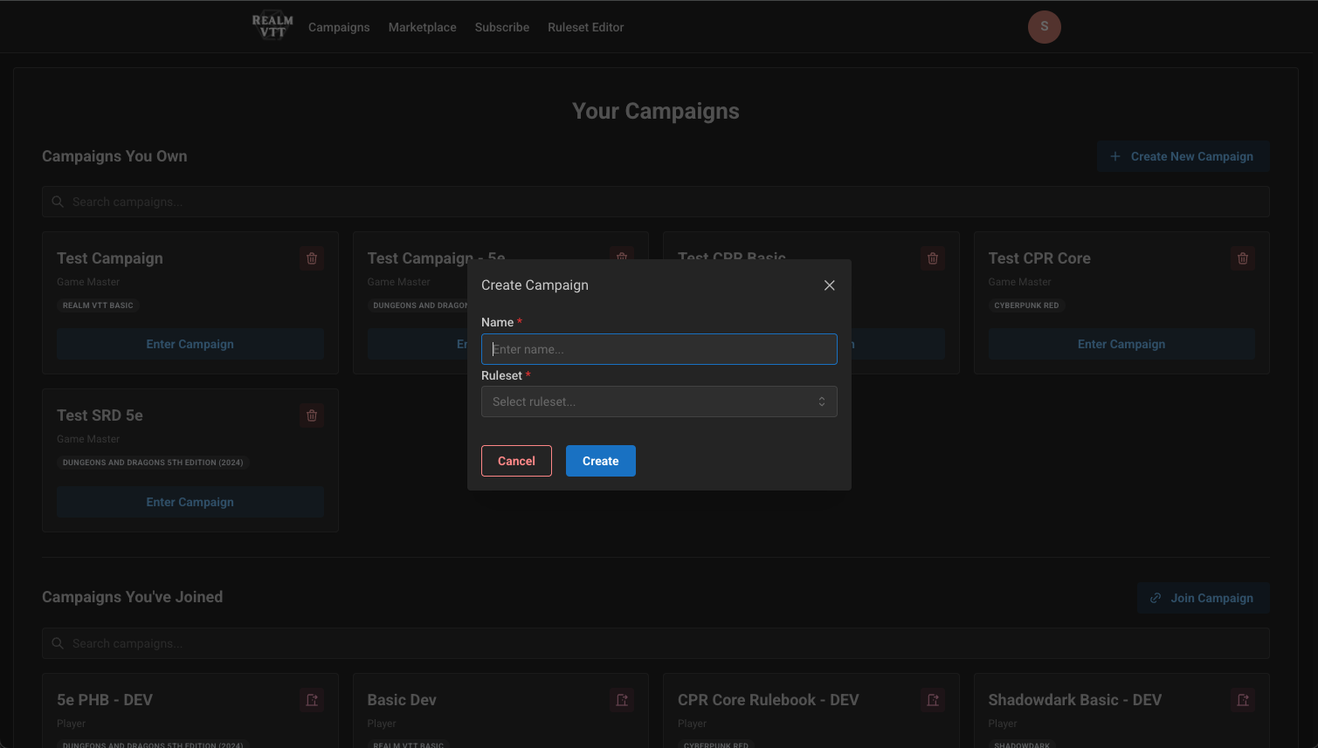Leave the Basic Dev campaign
Viewport: 1318px width, 748px height.
622,700
